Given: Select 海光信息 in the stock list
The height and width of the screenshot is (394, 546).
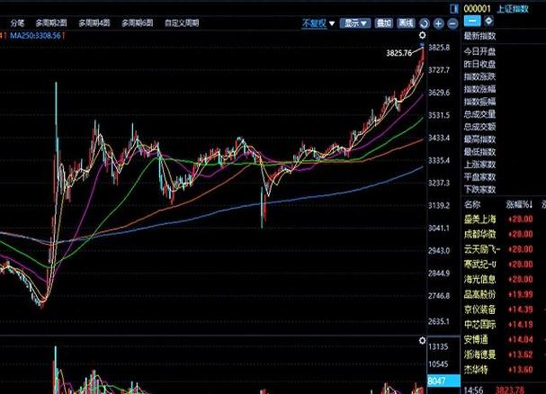Looking at the screenshot, I should pyautogui.click(x=479, y=278).
